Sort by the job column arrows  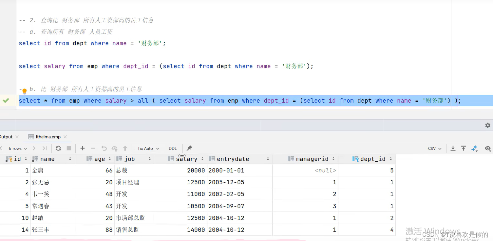coord(149,159)
